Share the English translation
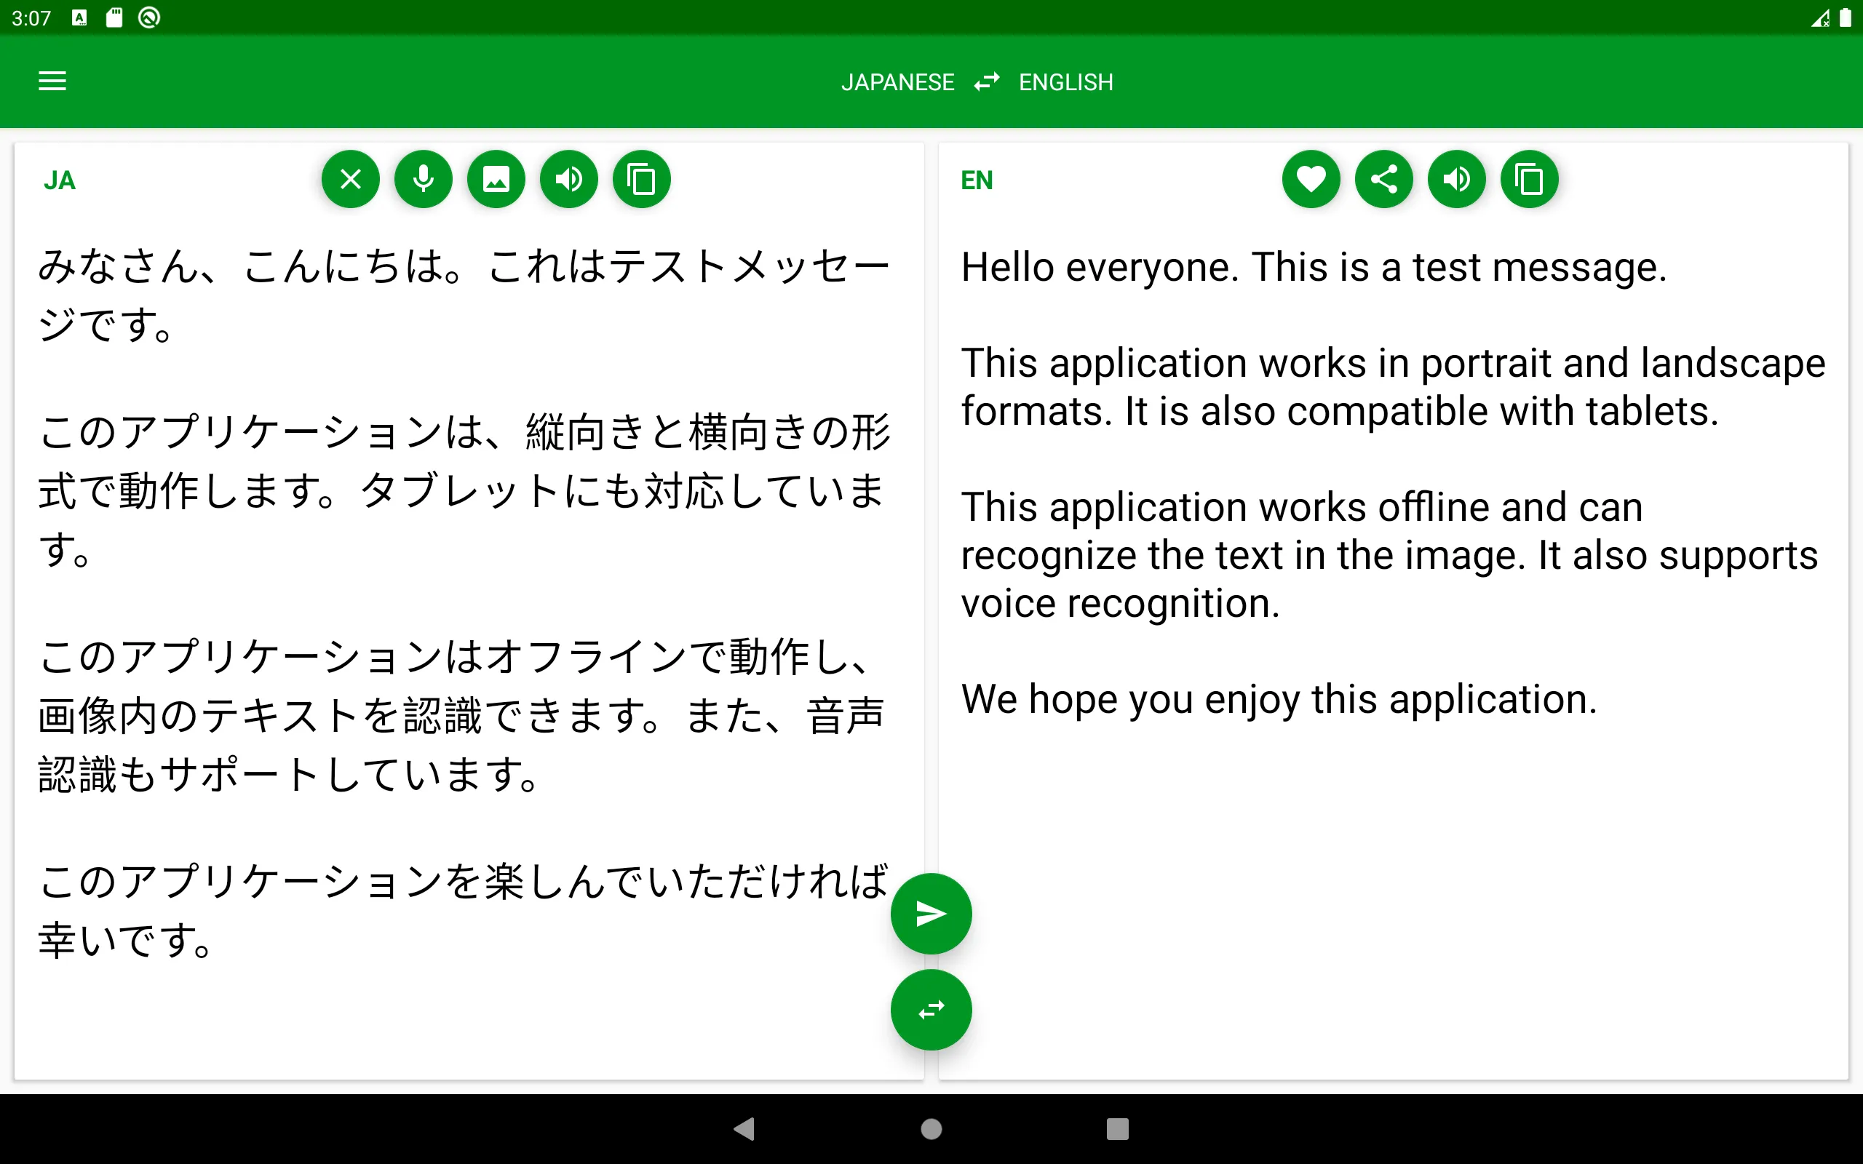 point(1383,180)
